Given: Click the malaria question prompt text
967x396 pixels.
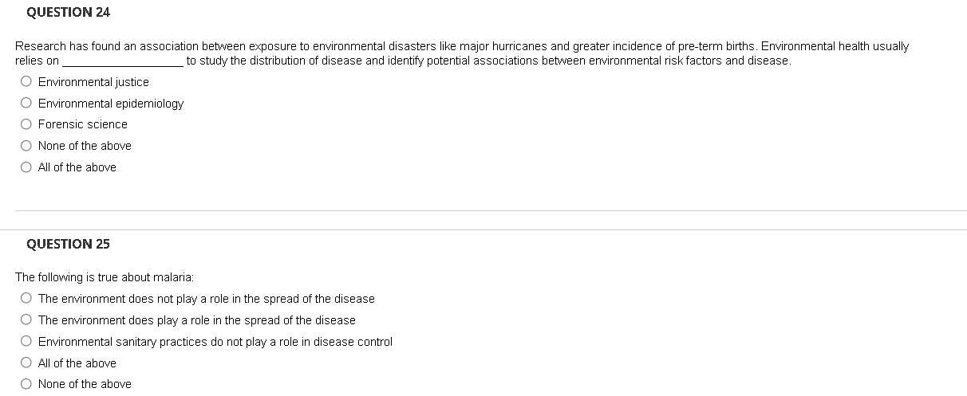Looking at the screenshot, I should [x=105, y=277].
